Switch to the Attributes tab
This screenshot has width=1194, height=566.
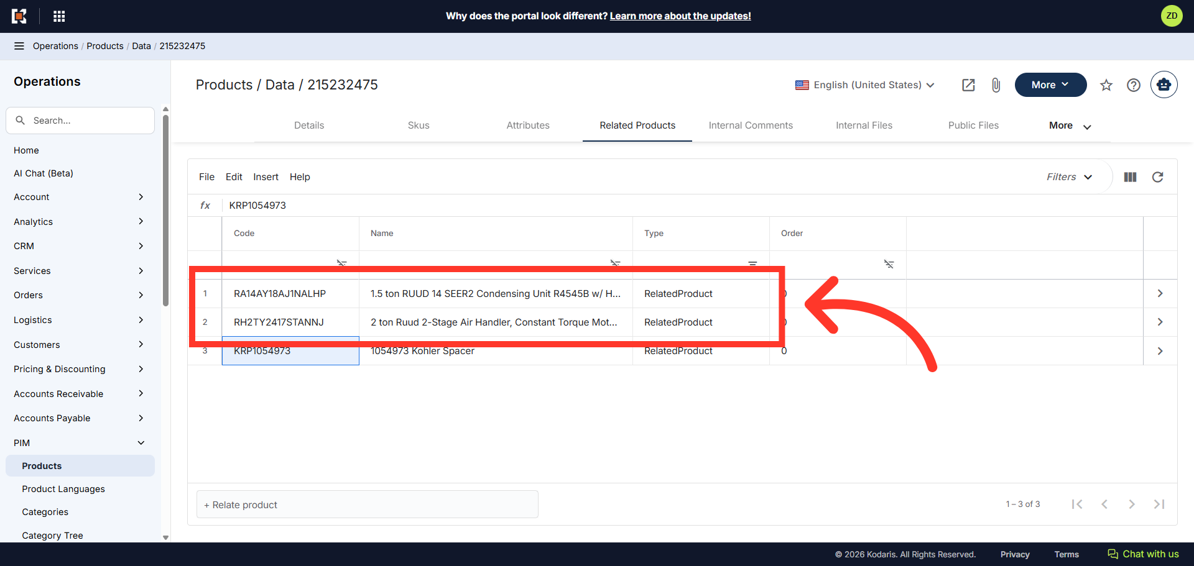click(528, 126)
